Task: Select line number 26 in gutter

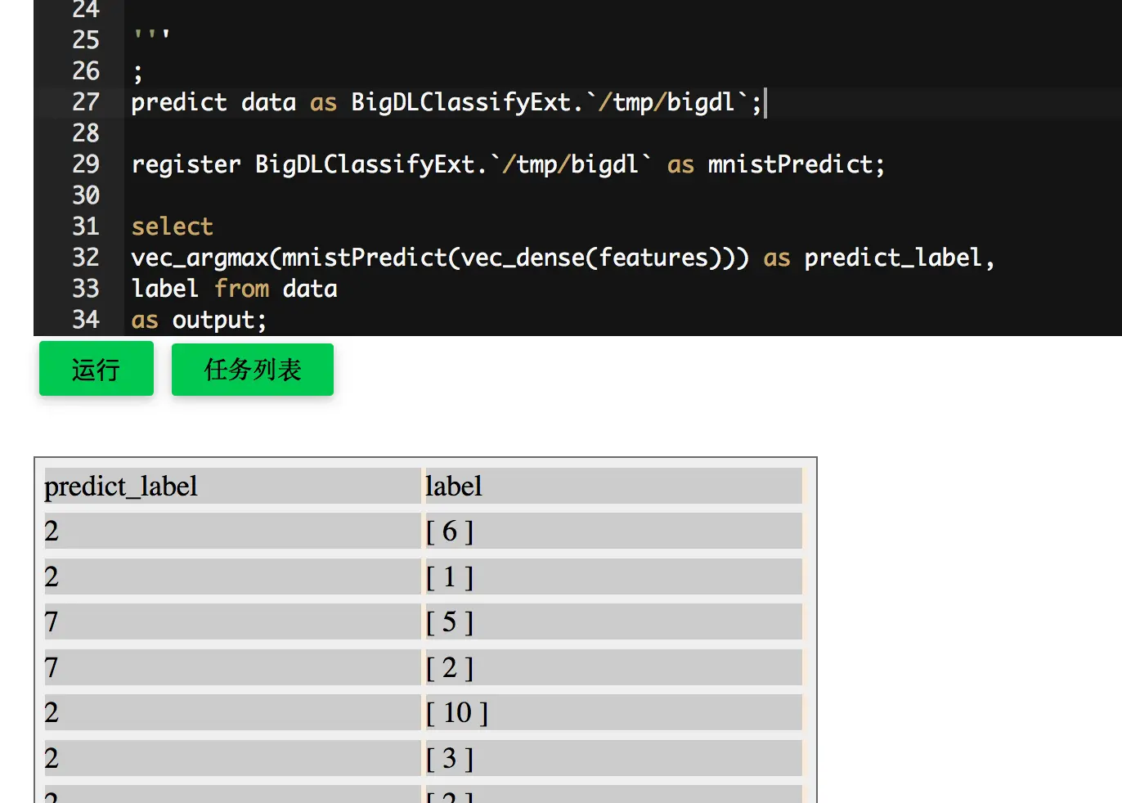Action: point(86,71)
